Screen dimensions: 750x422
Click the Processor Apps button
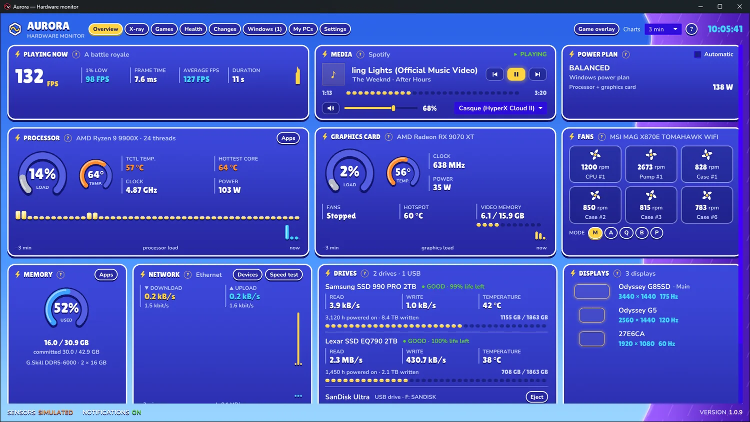(288, 138)
